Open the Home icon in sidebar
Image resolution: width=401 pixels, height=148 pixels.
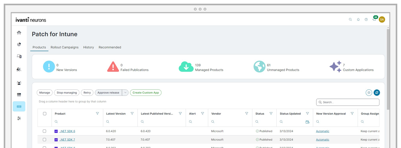tap(19, 33)
